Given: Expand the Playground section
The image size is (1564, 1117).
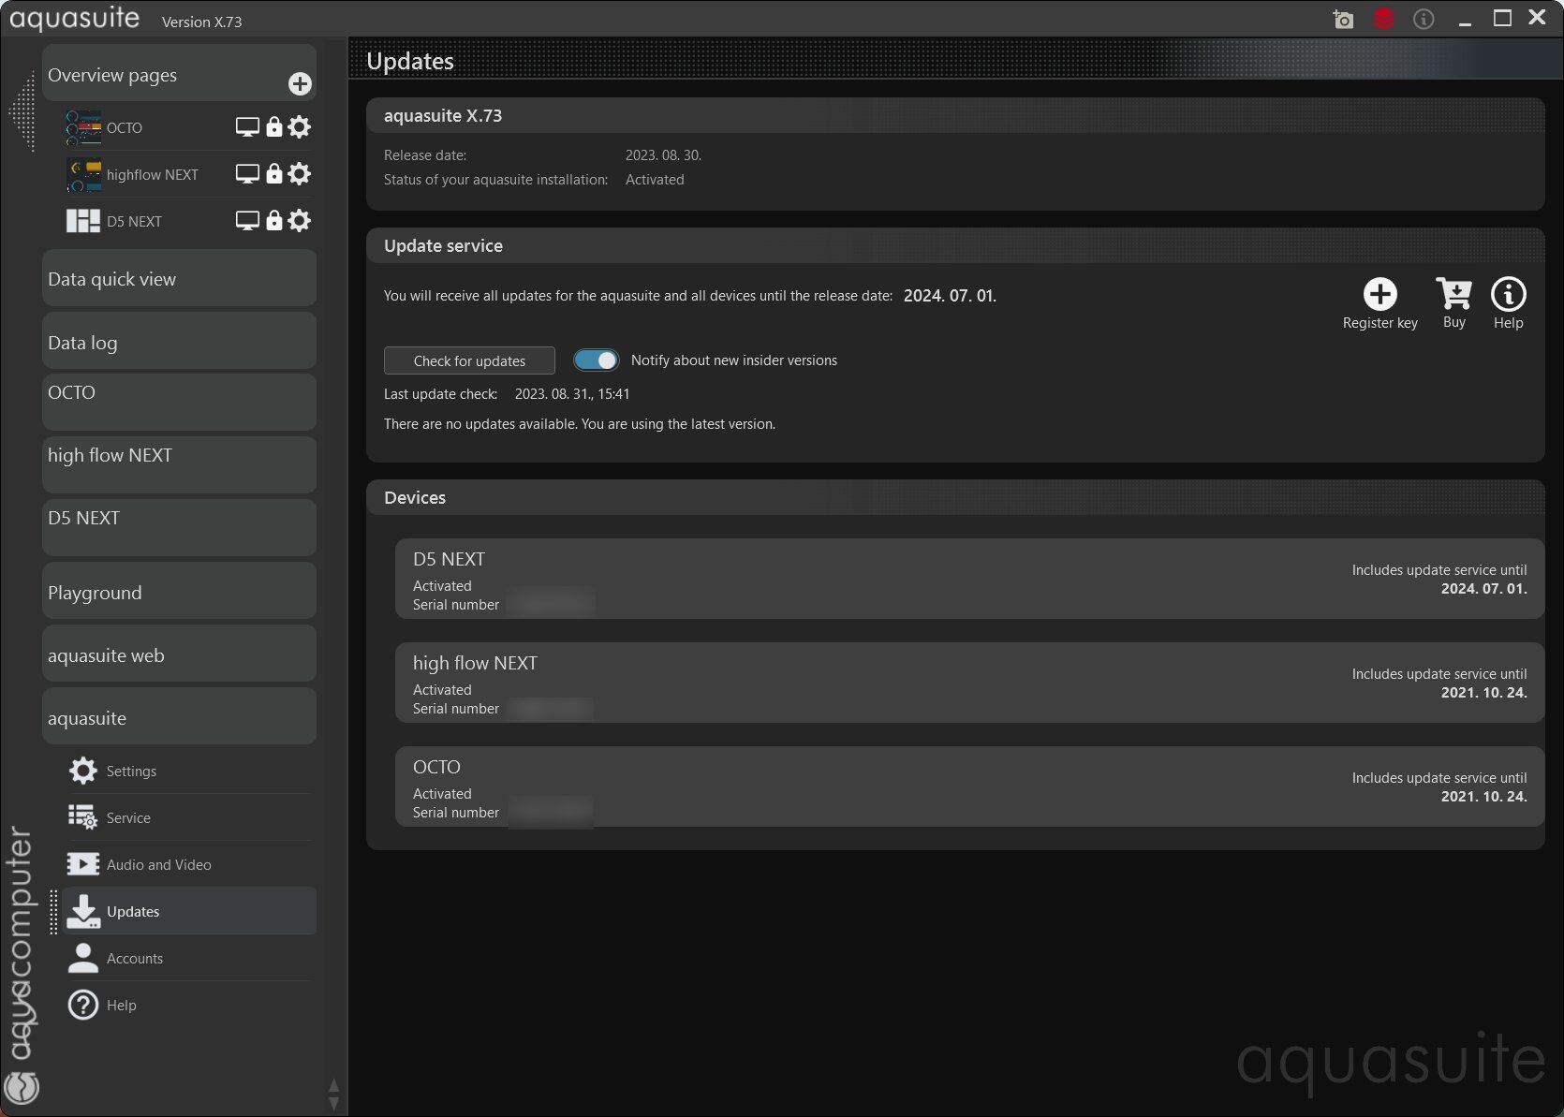Looking at the screenshot, I should [179, 591].
